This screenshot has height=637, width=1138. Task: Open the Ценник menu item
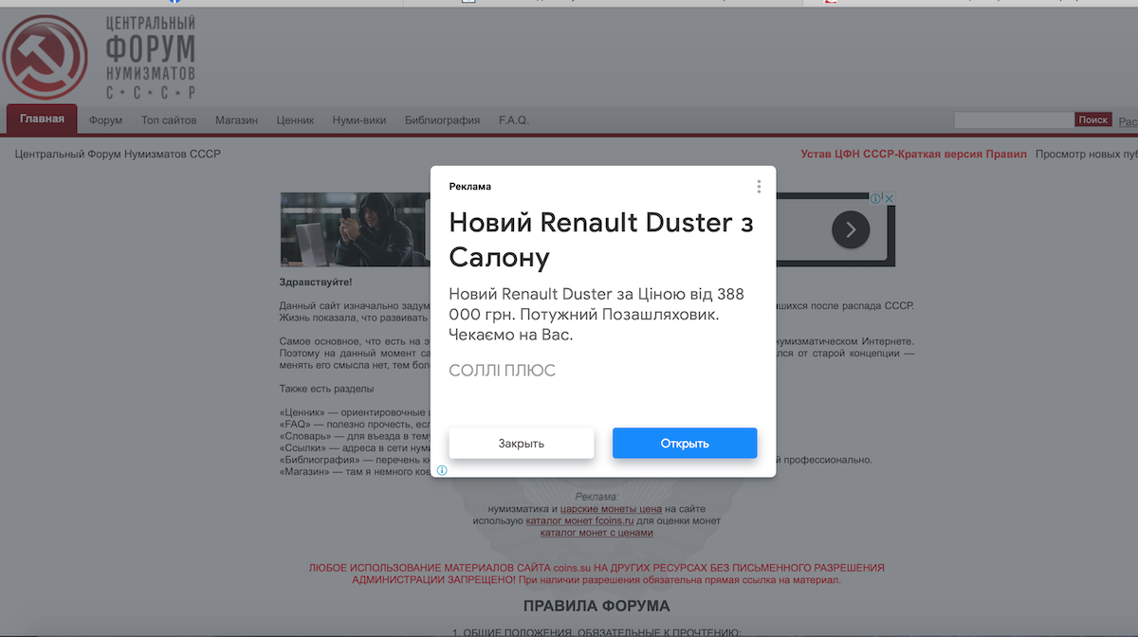click(295, 120)
